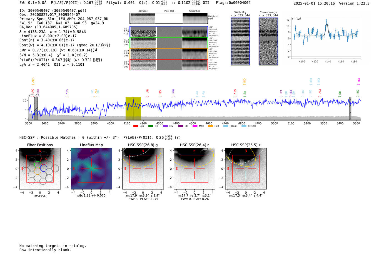Click the Cont(w) = 4.10 line

coord(65,45)
